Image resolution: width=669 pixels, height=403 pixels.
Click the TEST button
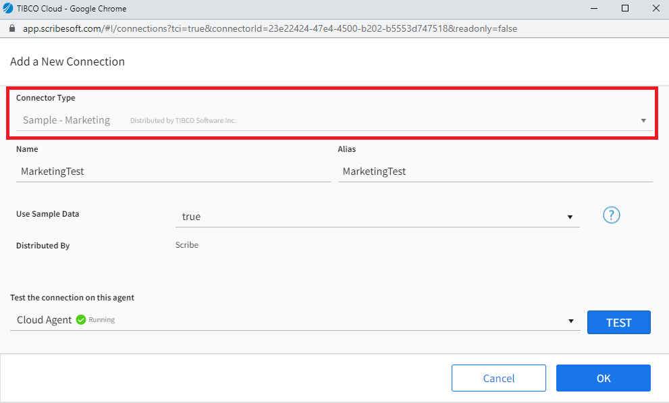click(x=618, y=323)
